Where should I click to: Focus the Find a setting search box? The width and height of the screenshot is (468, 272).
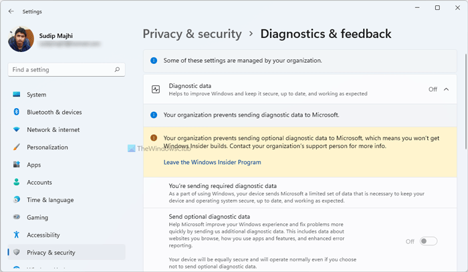click(66, 69)
